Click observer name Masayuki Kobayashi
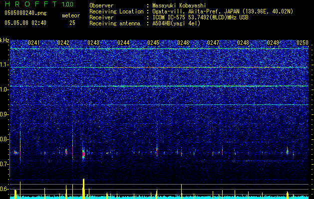Viewport: 314px width, 199px height. [x=179, y=5]
